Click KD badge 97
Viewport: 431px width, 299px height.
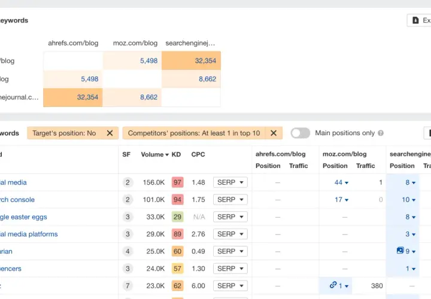(x=177, y=182)
